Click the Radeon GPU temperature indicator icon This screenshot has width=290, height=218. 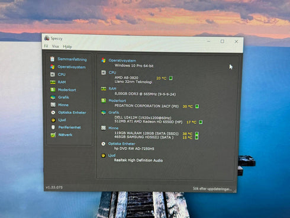point(201,122)
